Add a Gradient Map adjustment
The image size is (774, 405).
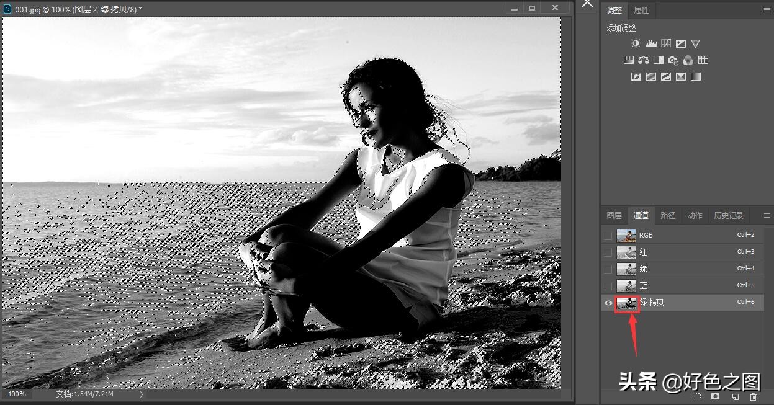[695, 77]
